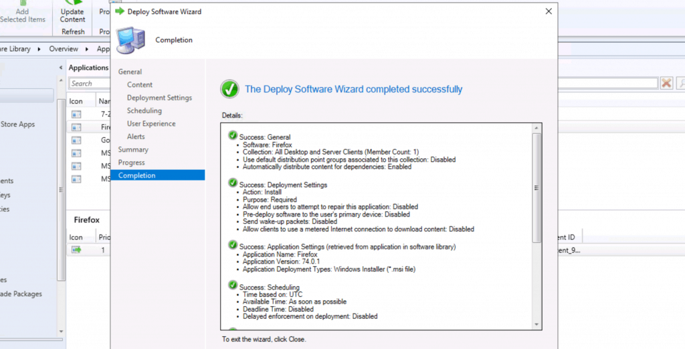Image resolution: width=685 pixels, height=349 pixels.
Task: Click the wizard completed successfully heading
Action: (353, 89)
